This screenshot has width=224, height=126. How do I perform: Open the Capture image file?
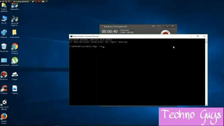click(15, 90)
